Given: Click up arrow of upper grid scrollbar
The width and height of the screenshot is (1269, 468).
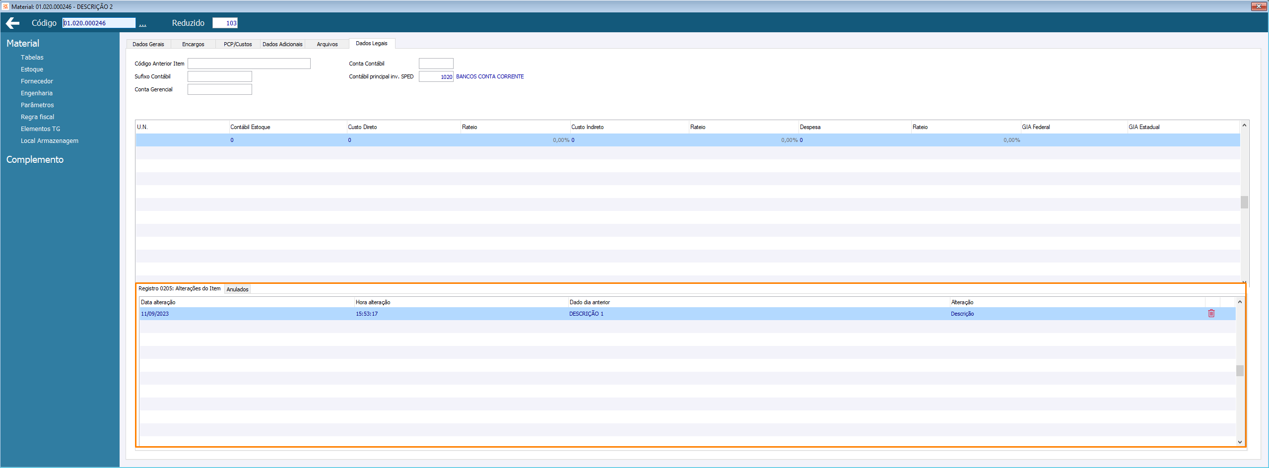Looking at the screenshot, I should click(1244, 126).
